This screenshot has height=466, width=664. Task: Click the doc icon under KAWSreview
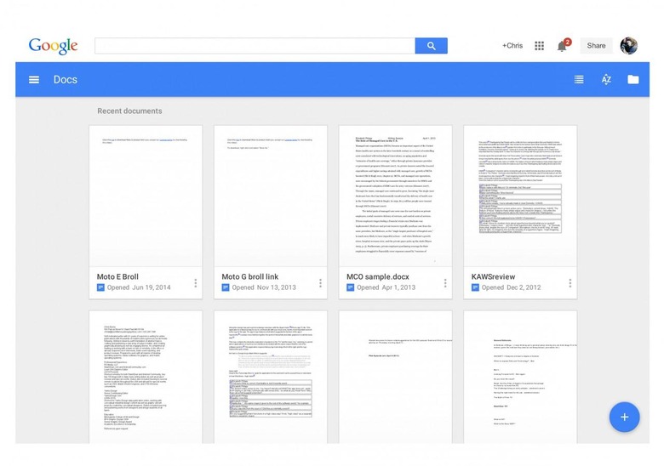(475, 287)
